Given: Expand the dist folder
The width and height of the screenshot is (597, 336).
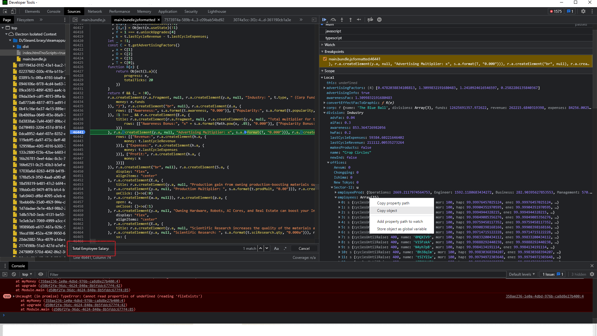Looking at the screenshot, I should tap(14, 47).
